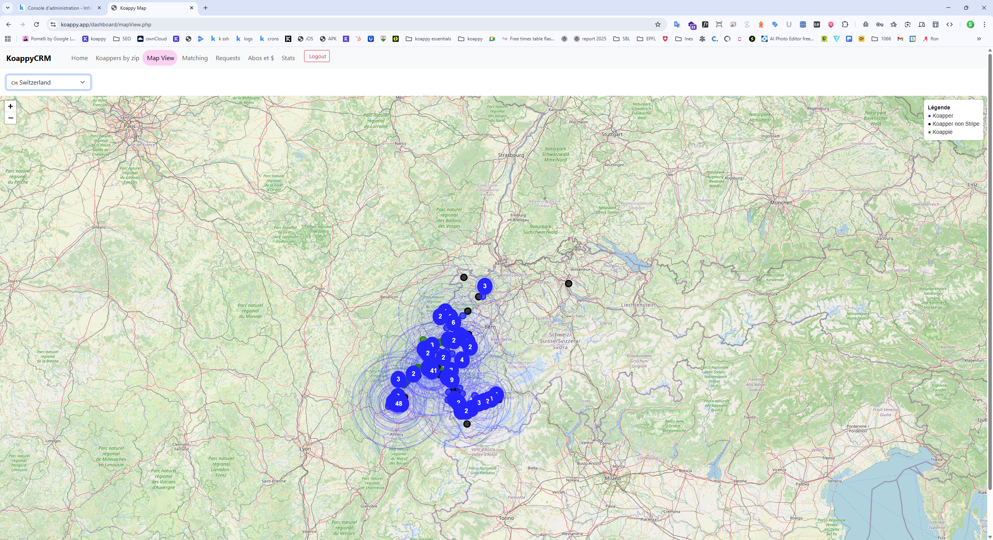View site information for koappy.app
The image size is (993, 540).
click(x=53, y=24)
